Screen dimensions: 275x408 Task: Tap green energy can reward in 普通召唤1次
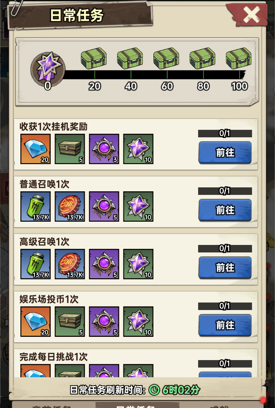coord(35,206)
